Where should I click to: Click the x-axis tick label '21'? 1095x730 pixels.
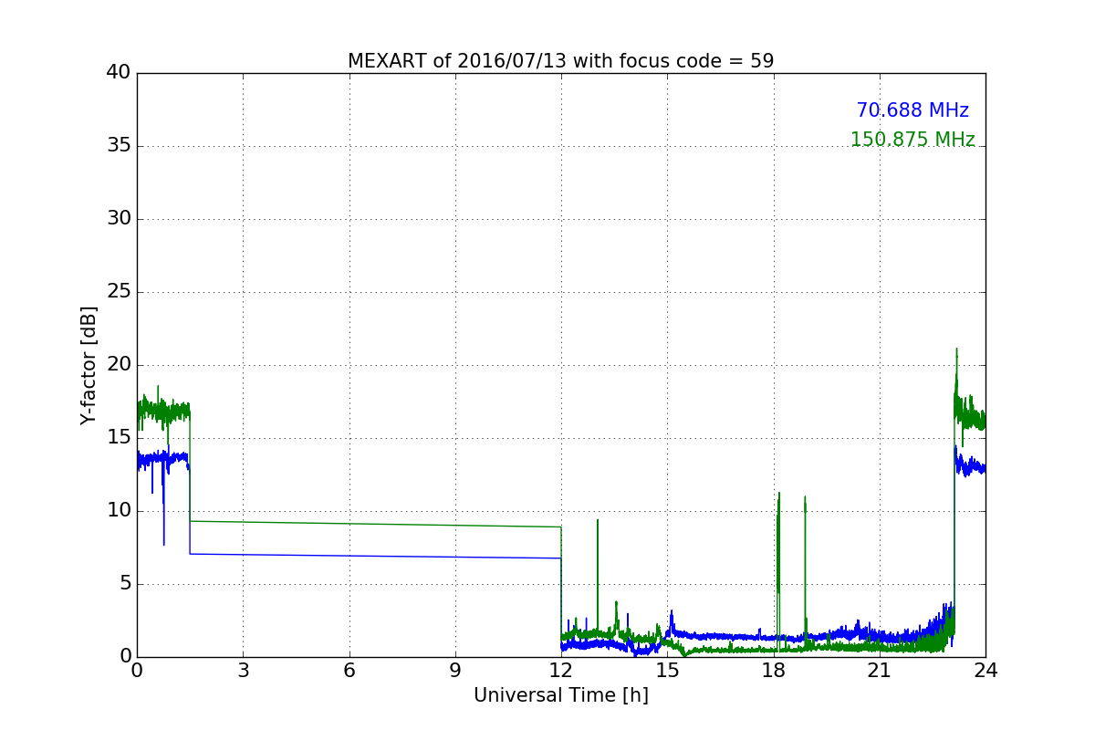(880, 671)
